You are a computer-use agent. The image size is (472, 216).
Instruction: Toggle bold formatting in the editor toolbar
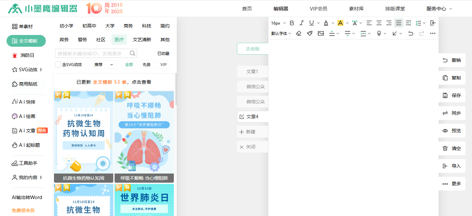coord(292,23)
